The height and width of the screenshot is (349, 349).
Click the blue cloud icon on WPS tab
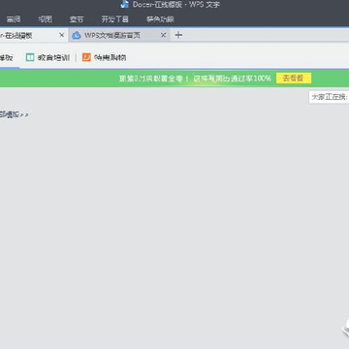[x=77, y=35]
